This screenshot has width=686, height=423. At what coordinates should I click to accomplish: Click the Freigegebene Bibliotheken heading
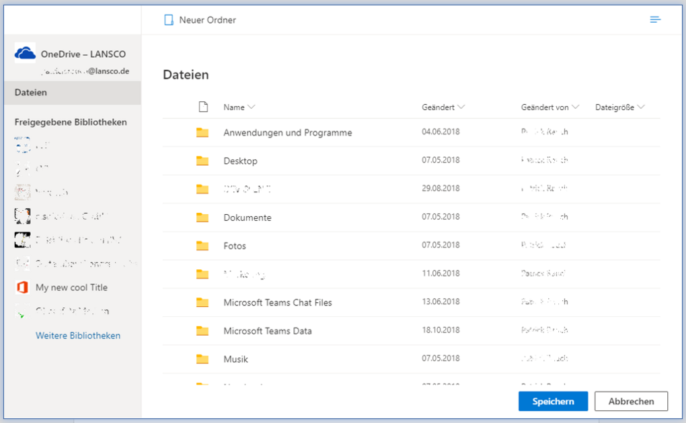pos(71,122)
